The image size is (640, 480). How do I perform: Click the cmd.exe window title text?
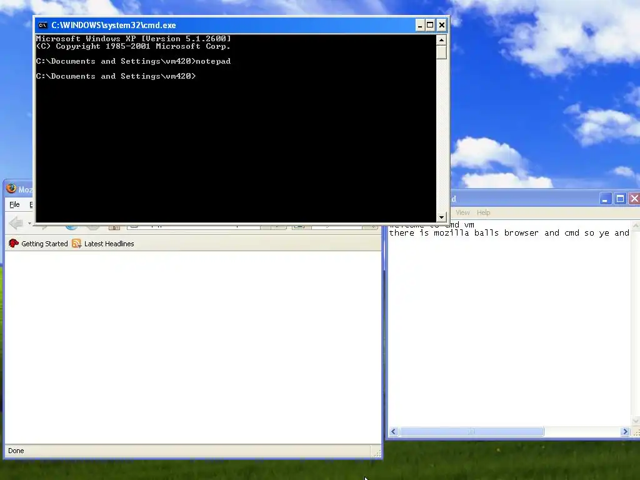114,25
